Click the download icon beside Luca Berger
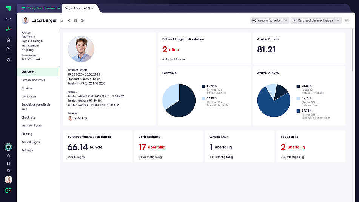359x202 pixels. pos(62,20)
